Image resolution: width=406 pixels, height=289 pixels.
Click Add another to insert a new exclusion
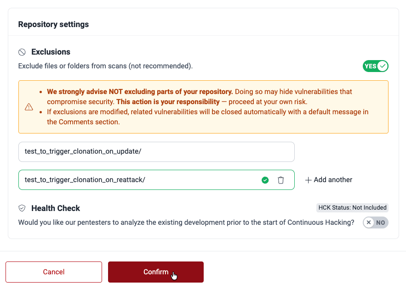[328, 180]
